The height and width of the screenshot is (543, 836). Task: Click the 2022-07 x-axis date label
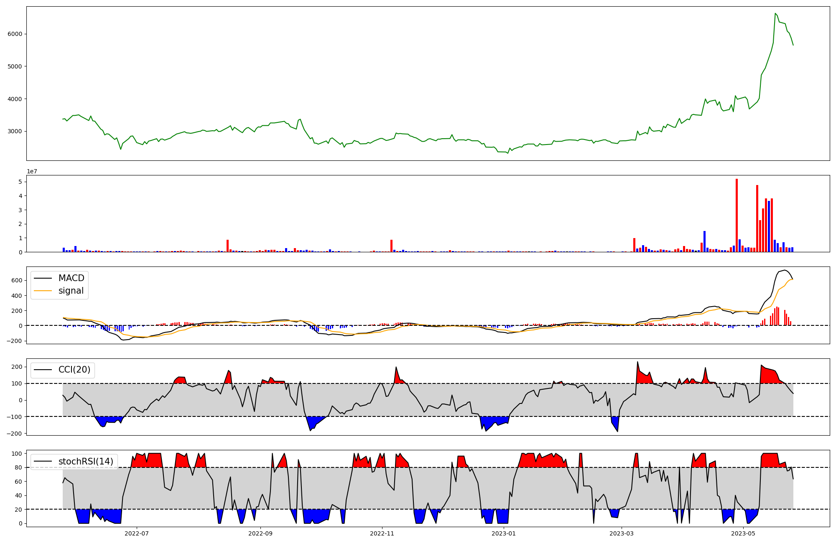137,533
